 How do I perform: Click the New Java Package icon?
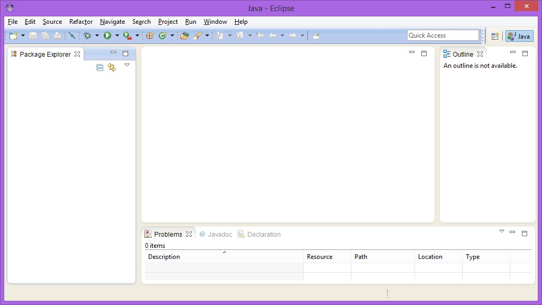coord(150,35)
